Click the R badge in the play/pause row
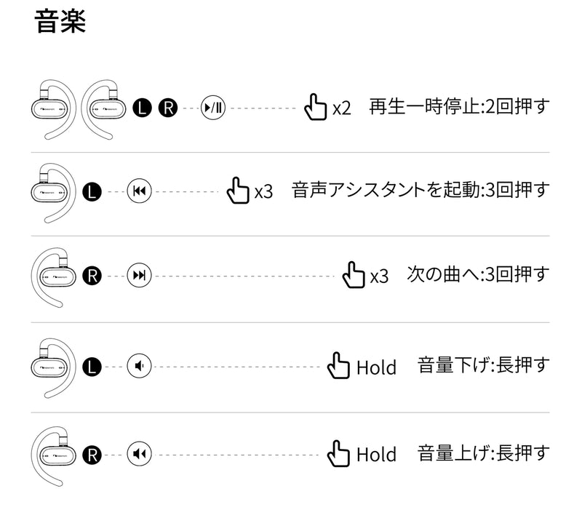Viewport: 582px width, 518px height. tap(167, 108)
